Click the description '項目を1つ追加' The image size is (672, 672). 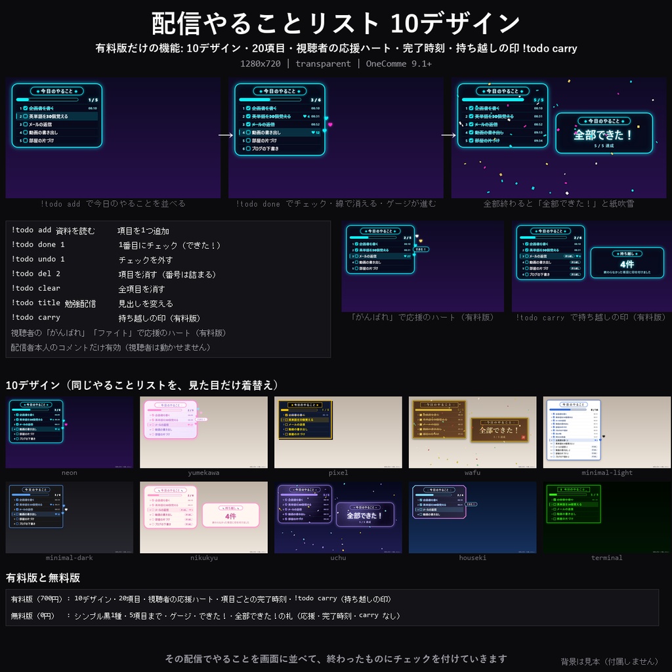[143, 231]
